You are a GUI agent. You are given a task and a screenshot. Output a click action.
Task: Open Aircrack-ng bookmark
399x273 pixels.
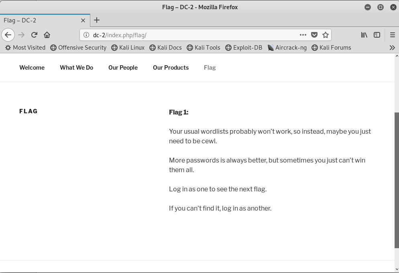(287, 48)
